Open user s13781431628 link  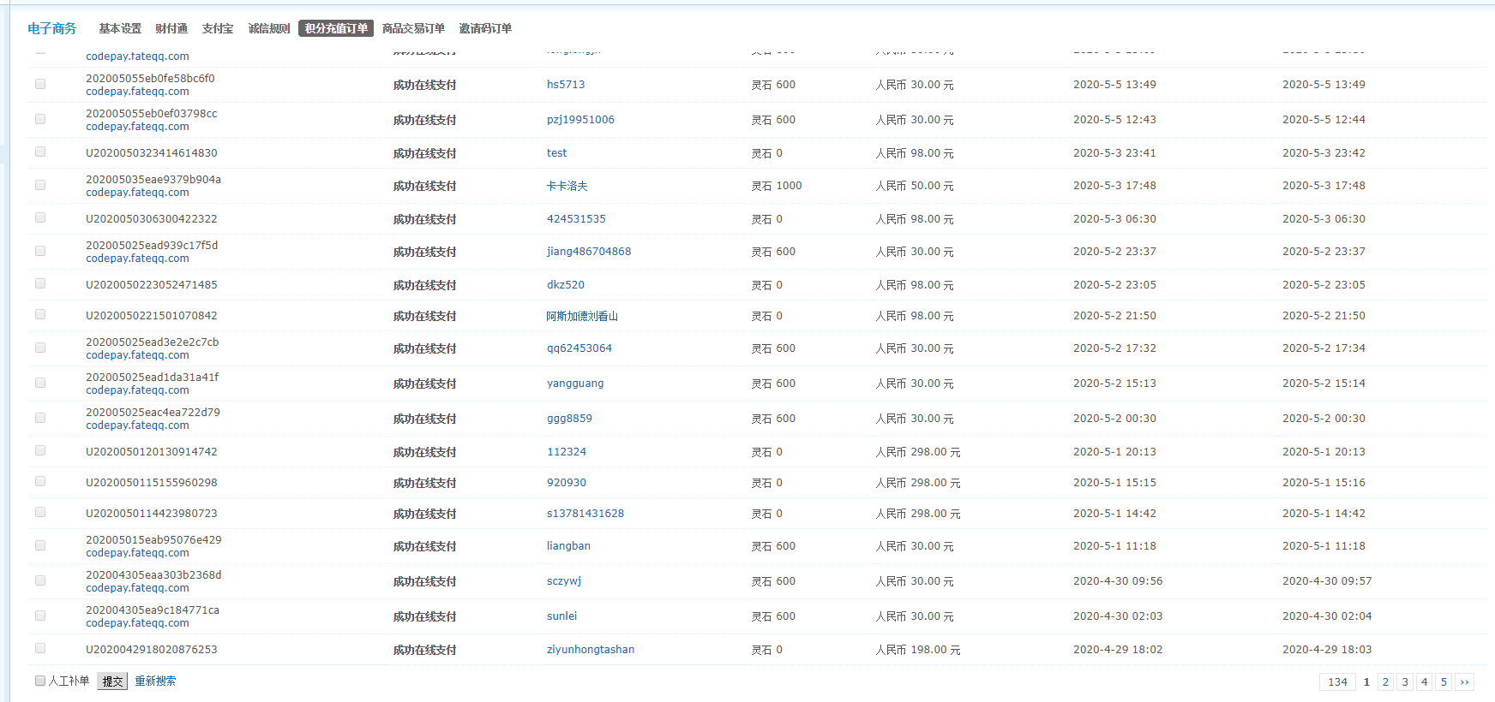(x=585, y=514)
